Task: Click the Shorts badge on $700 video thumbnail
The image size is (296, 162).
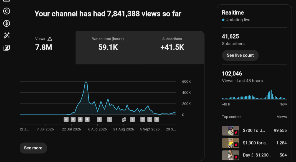Action: [x=236, y=133]
